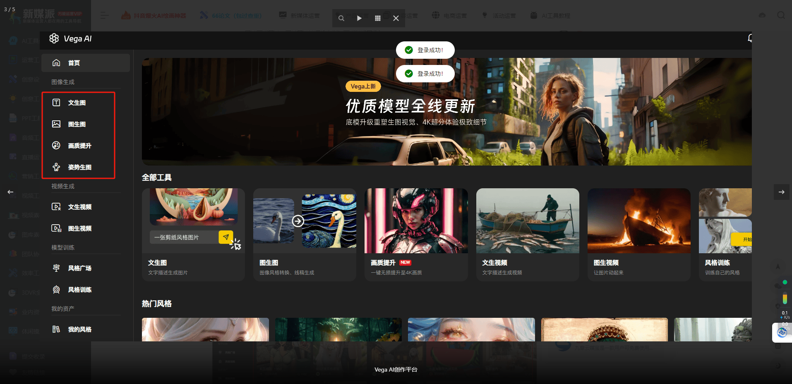Image resolution: width=792 pixels, height=384 pixels.
Task: Switch to 新媒体运营 in top navigation
Action: pos(305,15)
